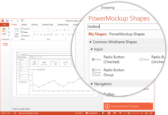This screenshot has height=115, width=168.
Task: Collapse the Navigation category
Action: [x=91, y=84]
